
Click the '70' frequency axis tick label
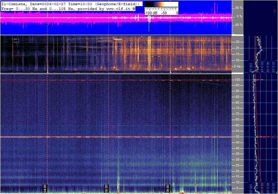coord(237,114)
